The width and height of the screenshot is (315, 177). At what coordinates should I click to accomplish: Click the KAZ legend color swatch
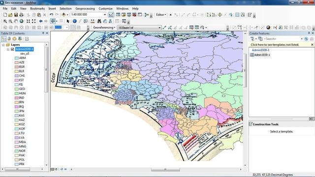[16, 120]
